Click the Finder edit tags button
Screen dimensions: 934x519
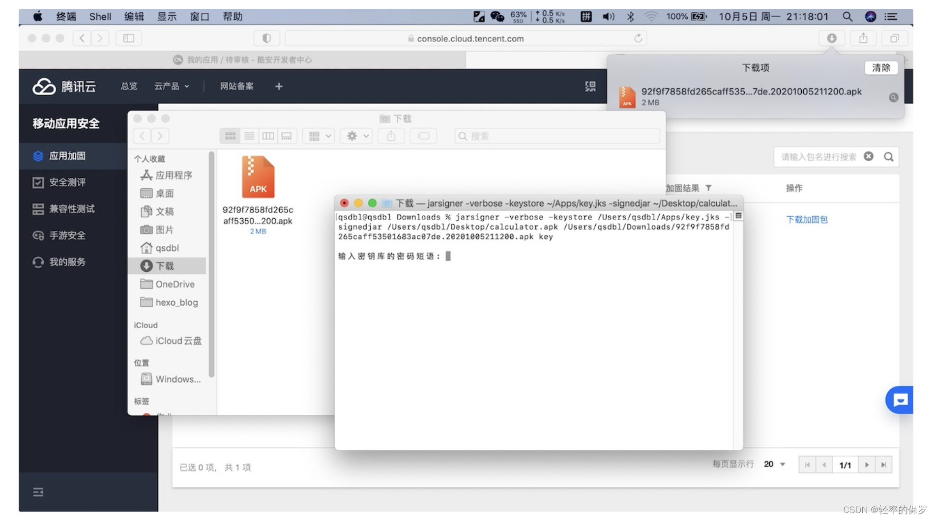(x=423, y=136)
